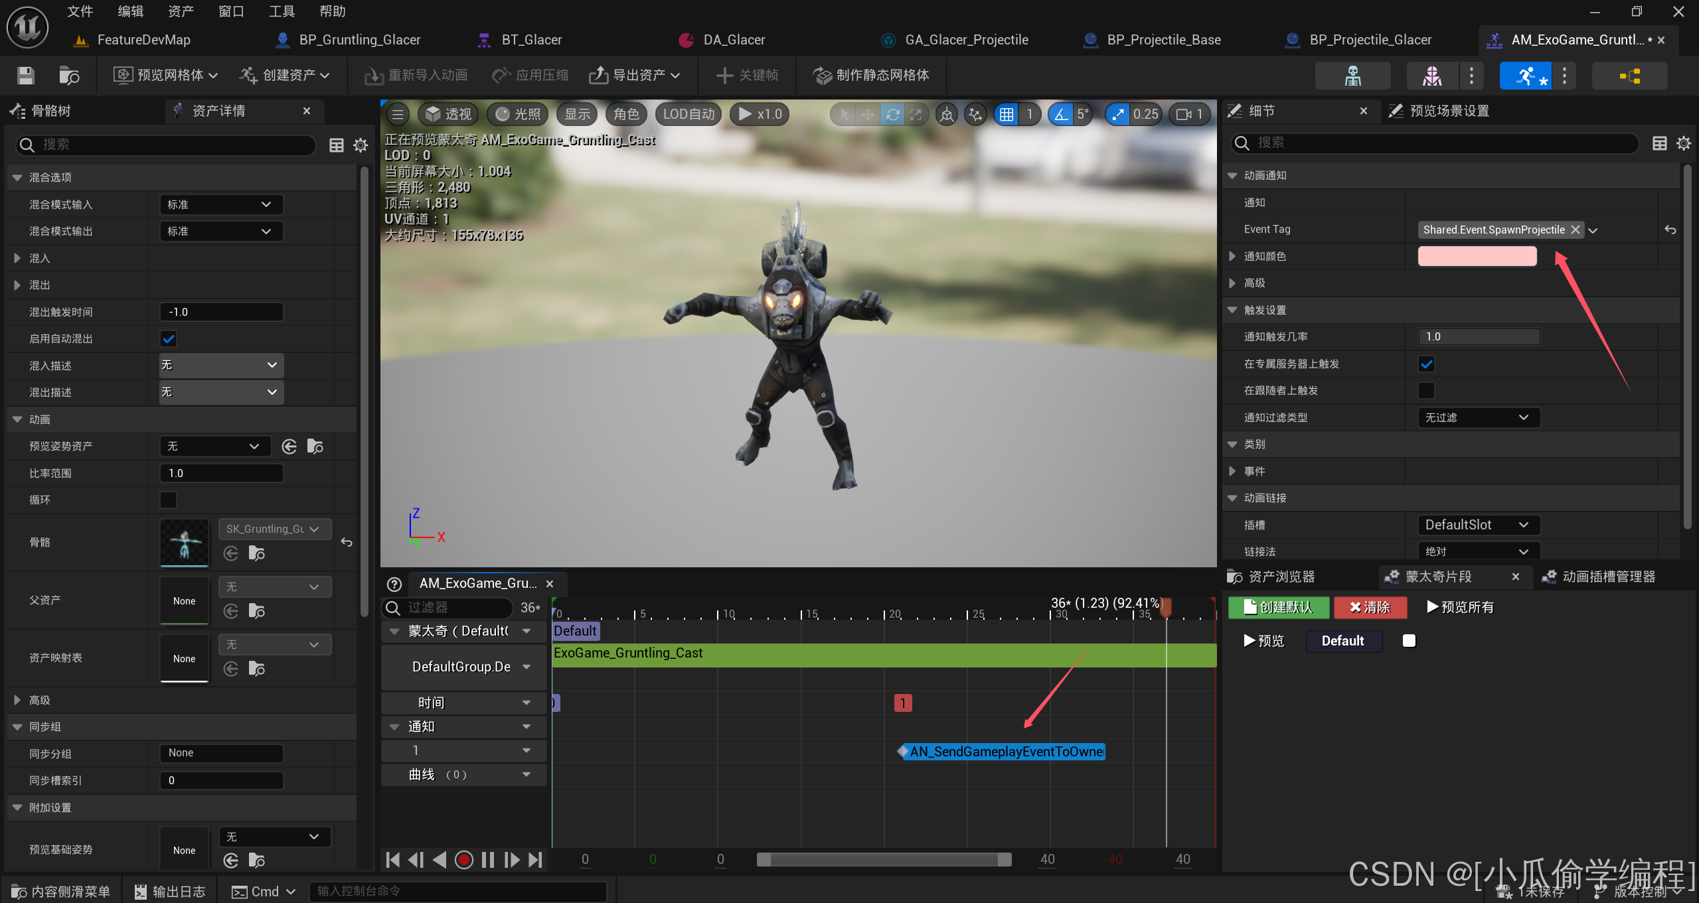Screen dimensions: 1699x903
Task: Click the pink 通知颜色 color swatch
Action: 1477,256
